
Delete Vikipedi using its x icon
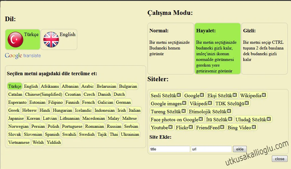pyautogui.click(x=210, y=103)
